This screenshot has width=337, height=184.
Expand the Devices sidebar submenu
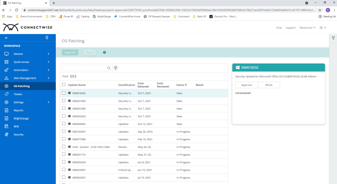click(49, 54)
